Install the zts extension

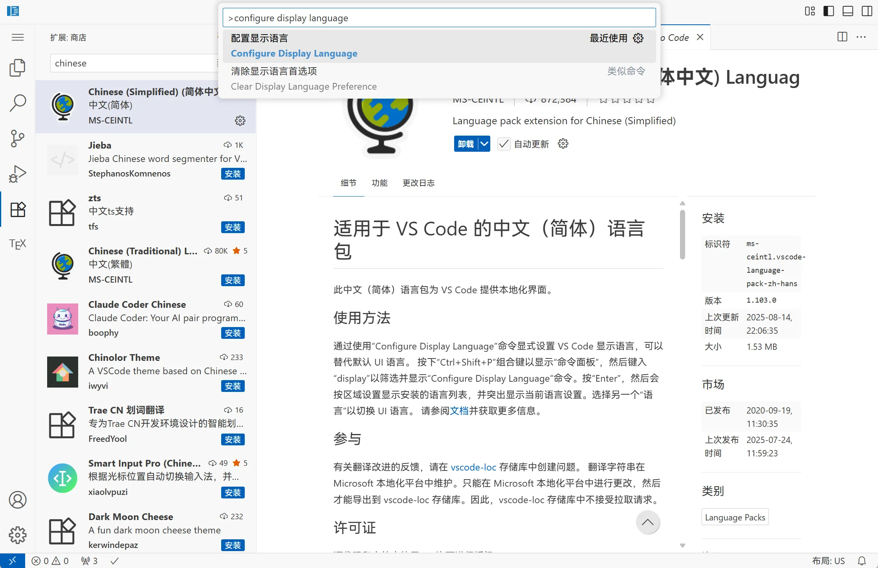233,227
